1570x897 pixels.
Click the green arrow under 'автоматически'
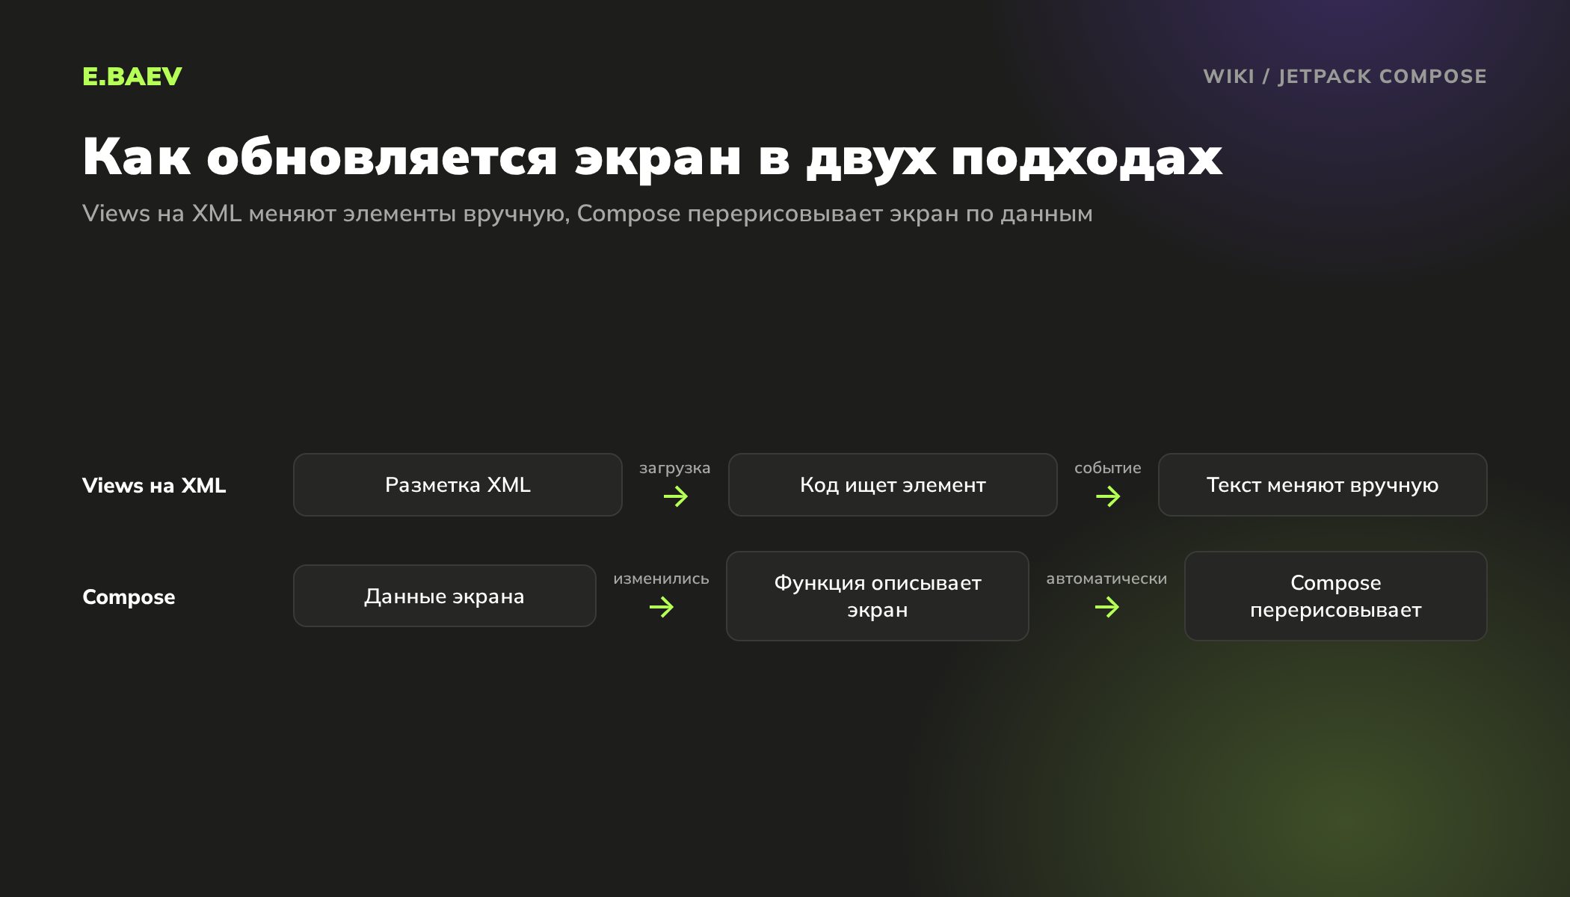pyautogui.click(x=1107, y=607)
